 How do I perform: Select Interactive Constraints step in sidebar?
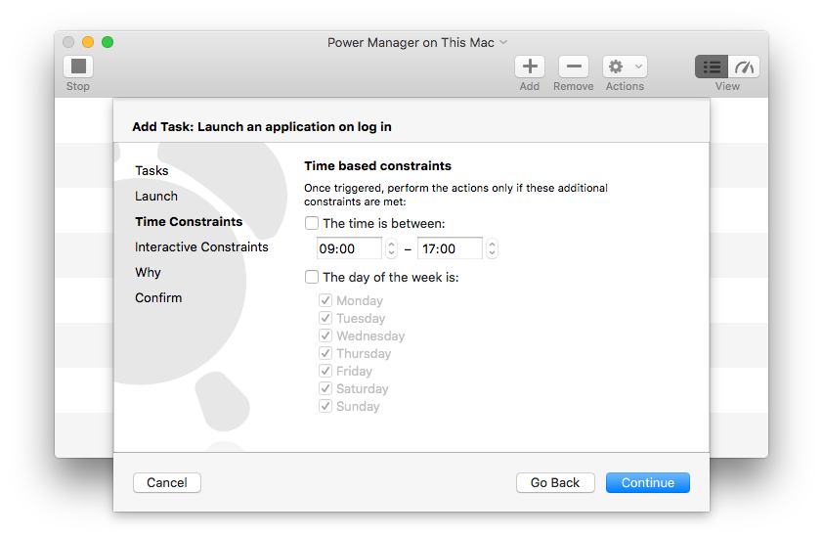tap(201, 246)
